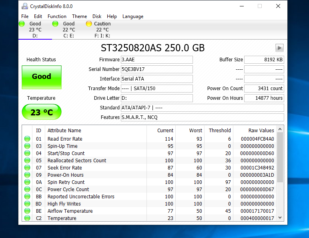309x238 pixels.
Task: Click the Health Status label
Action: pyautogui.click(x=41, y=59)
